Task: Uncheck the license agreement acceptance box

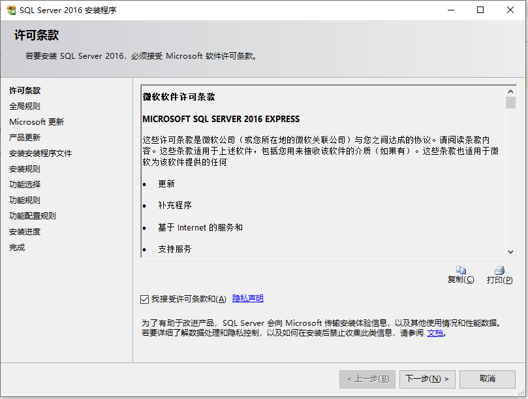Action: click(x=144, y=299)
